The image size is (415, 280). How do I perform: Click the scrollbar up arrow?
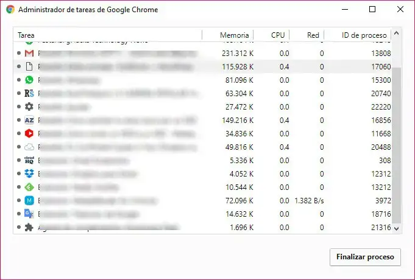(x=396, y=33)
